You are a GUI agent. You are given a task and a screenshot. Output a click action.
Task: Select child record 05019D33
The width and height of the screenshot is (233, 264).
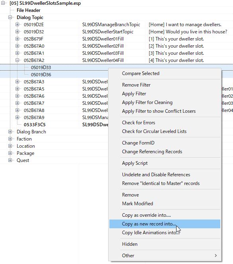click(41, 67)
